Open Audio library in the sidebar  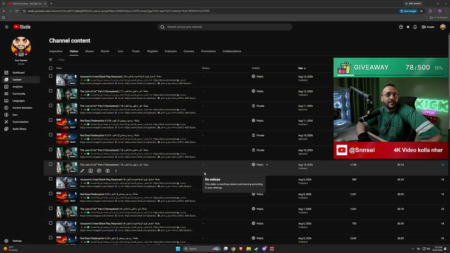click(19, 129)
